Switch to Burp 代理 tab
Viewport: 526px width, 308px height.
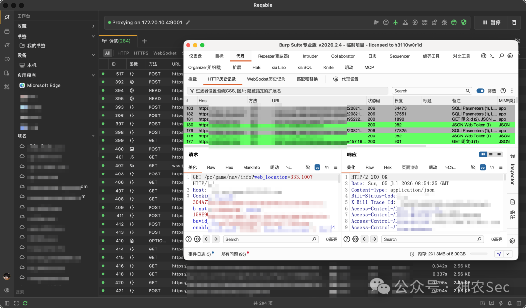pyautogui.click(x=240, y=56)
